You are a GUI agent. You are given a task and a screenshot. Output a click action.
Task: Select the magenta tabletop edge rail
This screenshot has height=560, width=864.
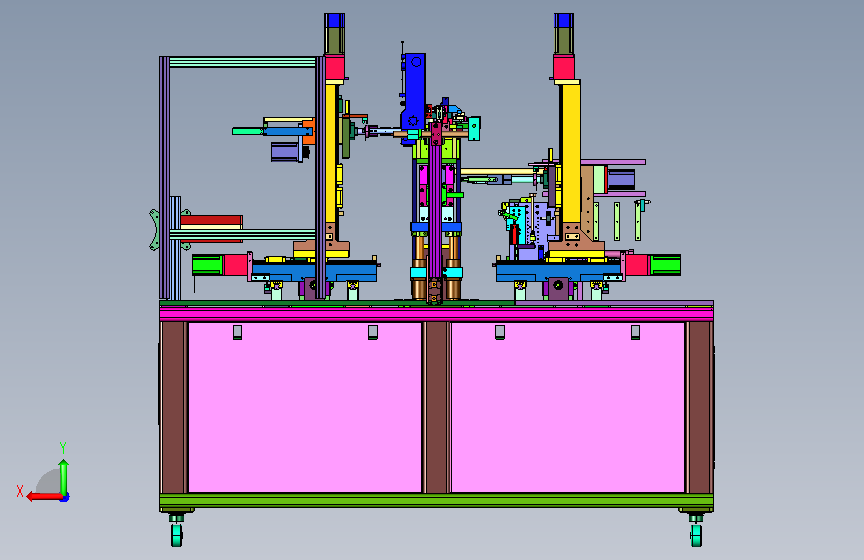pyautogui.click(x=436, y=314)
